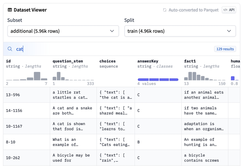244x166 pixels.
Task: Click the 129 results badge
Action: pos(225,49)
